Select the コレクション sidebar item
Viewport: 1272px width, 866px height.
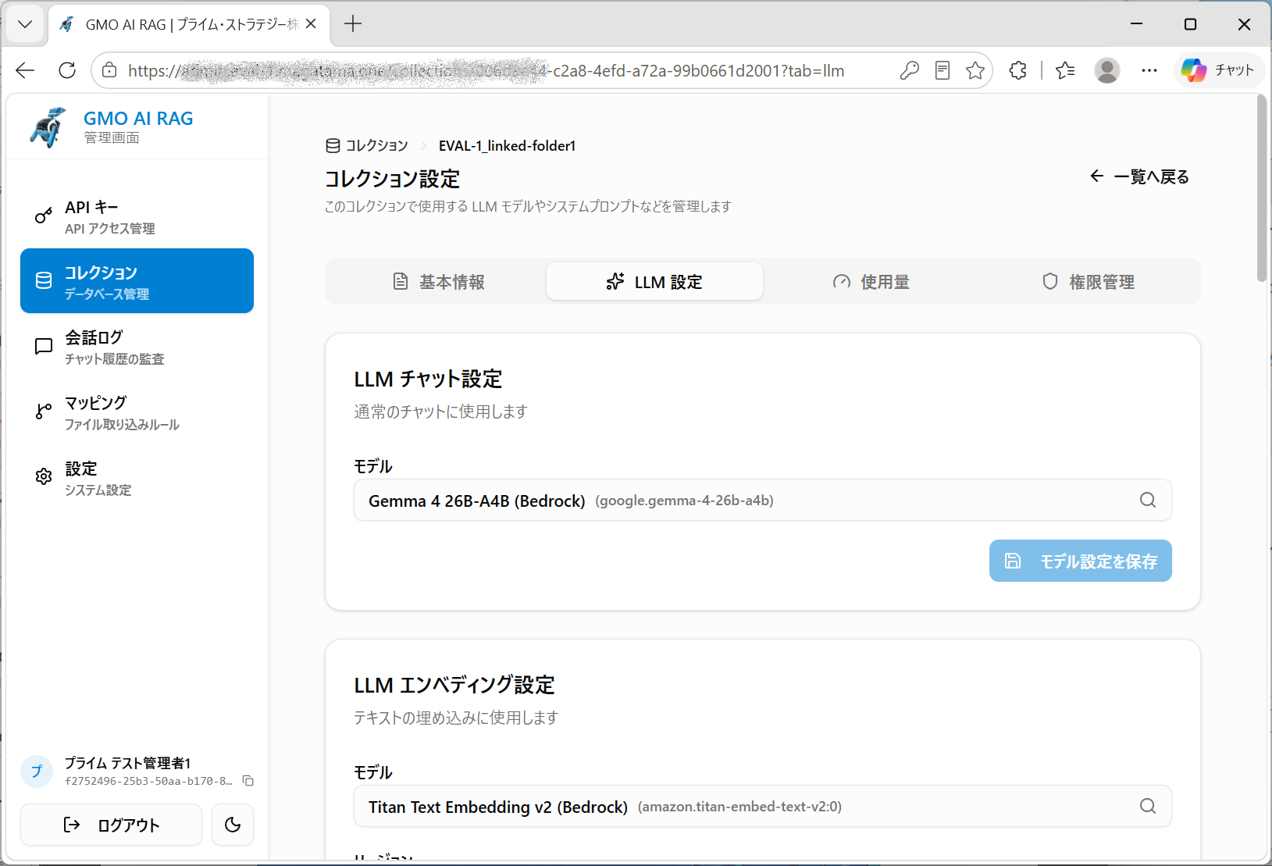pyautogui.click(x=137, y=281)
